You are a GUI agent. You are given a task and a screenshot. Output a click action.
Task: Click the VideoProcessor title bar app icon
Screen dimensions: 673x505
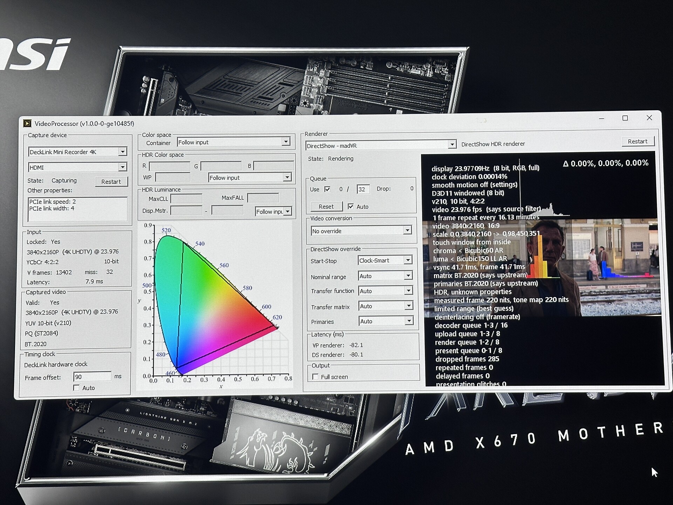[27, 123]
